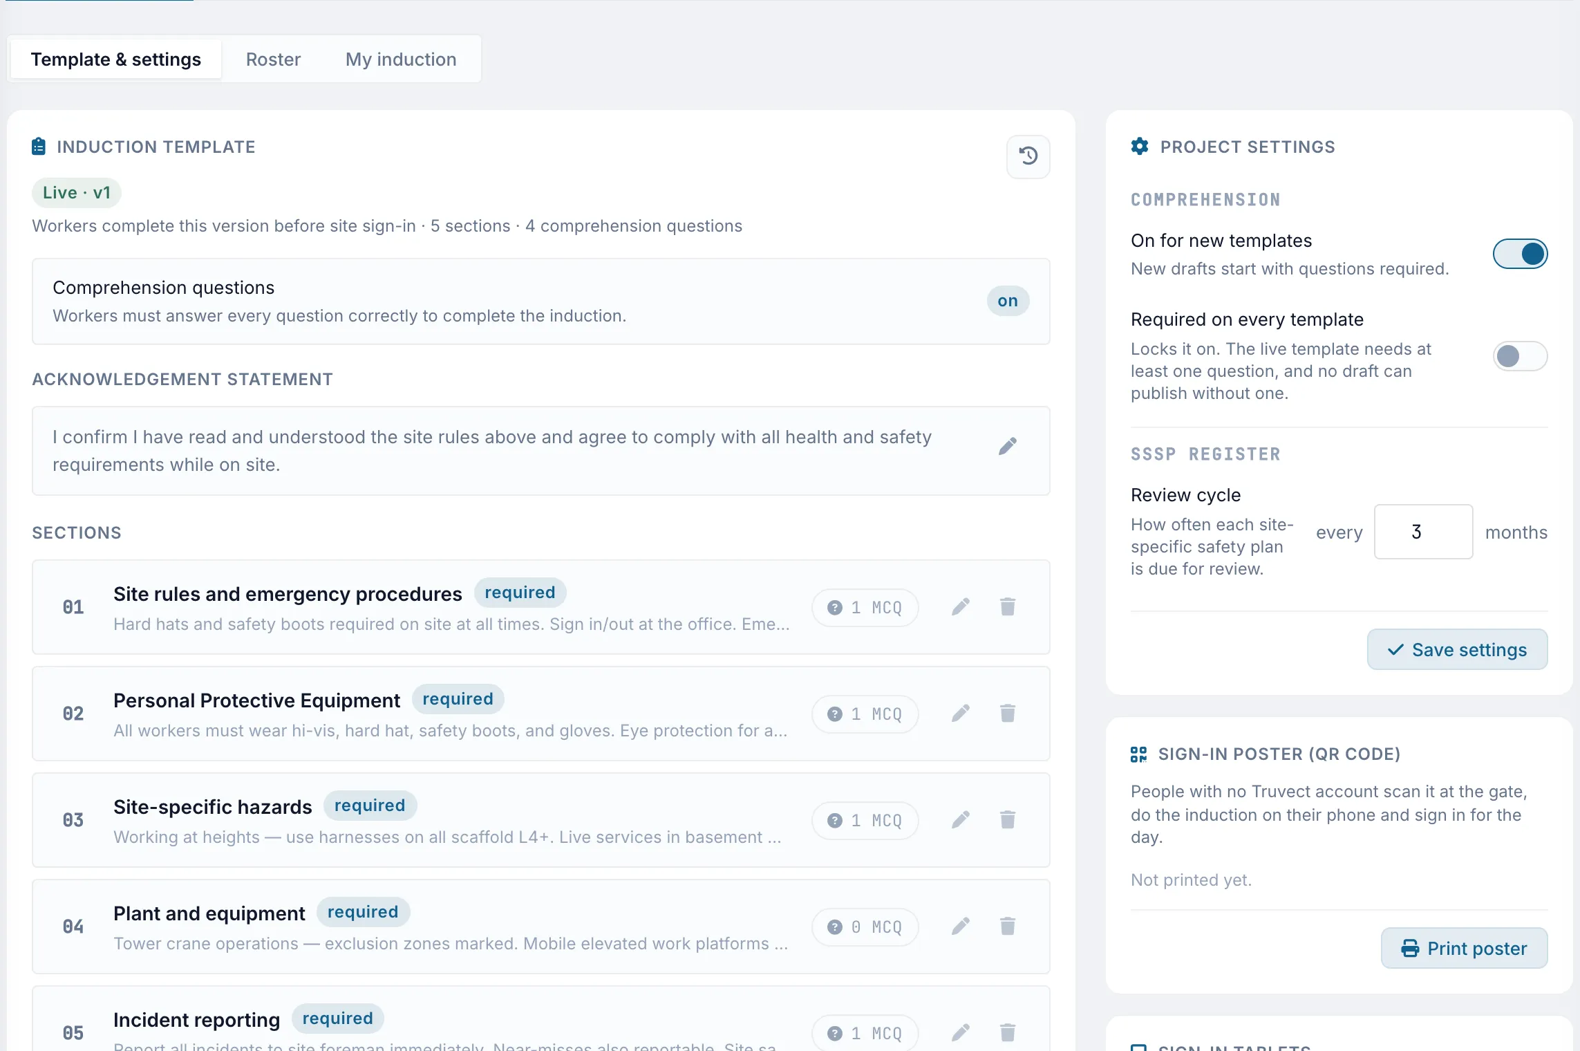The image size is (1580, 1051).
Task: Open 0 MCQ for Plant and equipment
Action: (x=865, y=927)
